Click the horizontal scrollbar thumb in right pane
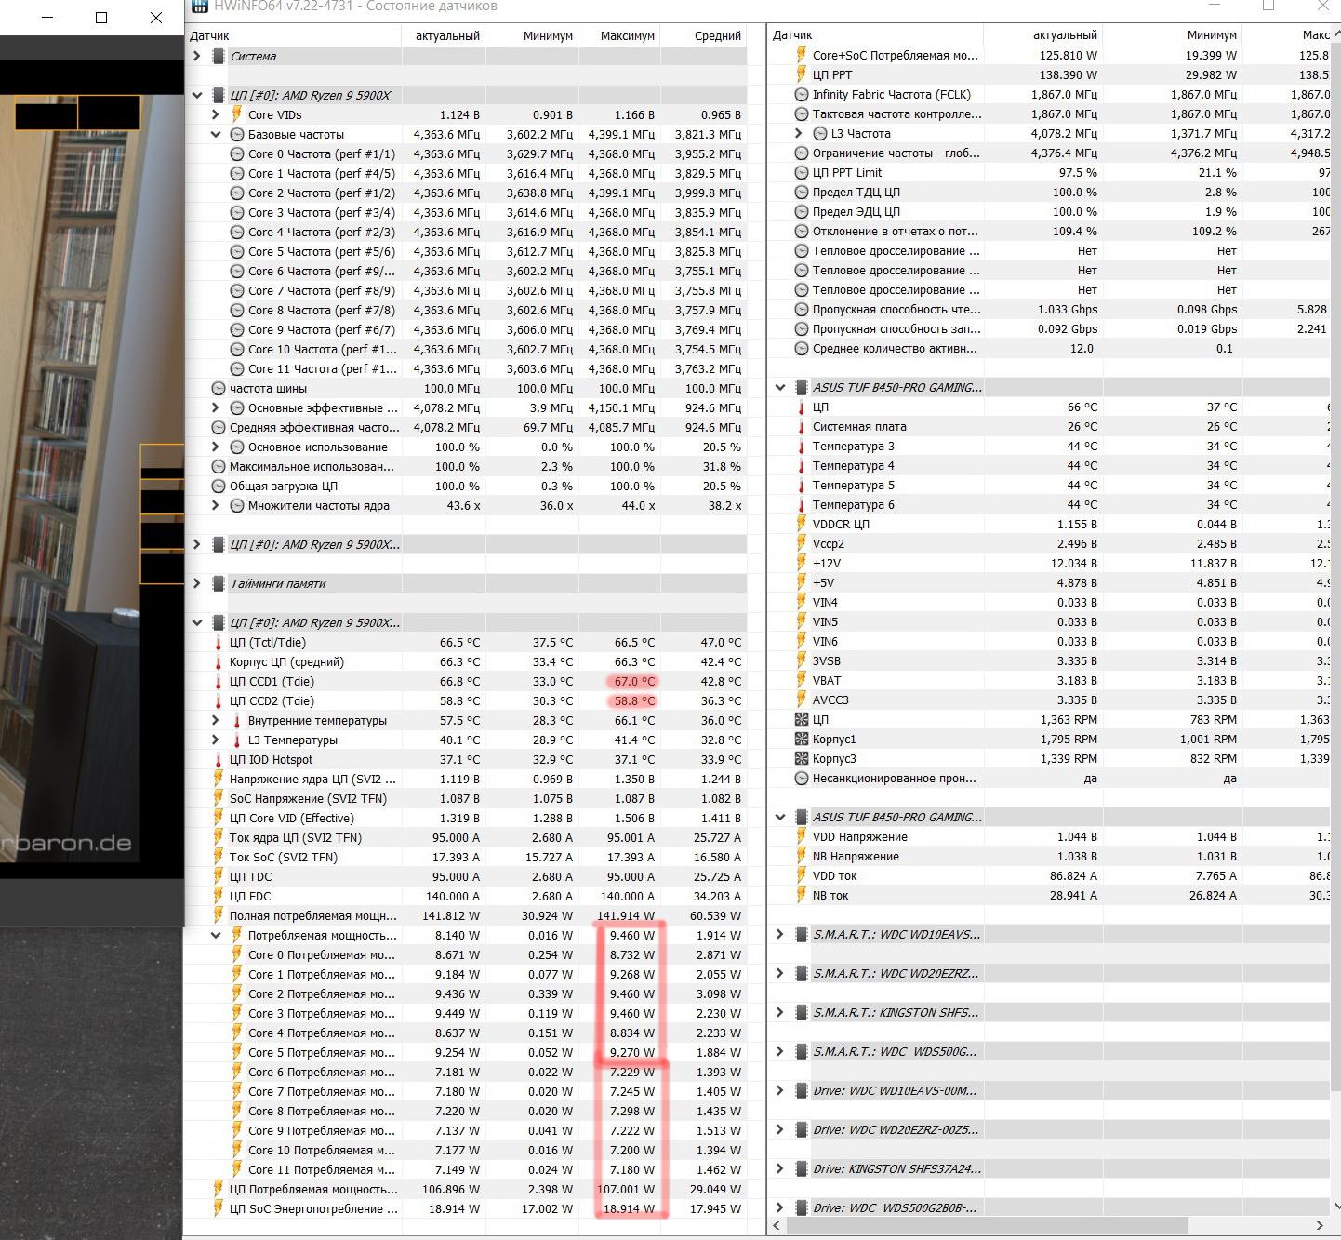The width and height of the screenshot is (1341, 1240). coord(988,1225)
